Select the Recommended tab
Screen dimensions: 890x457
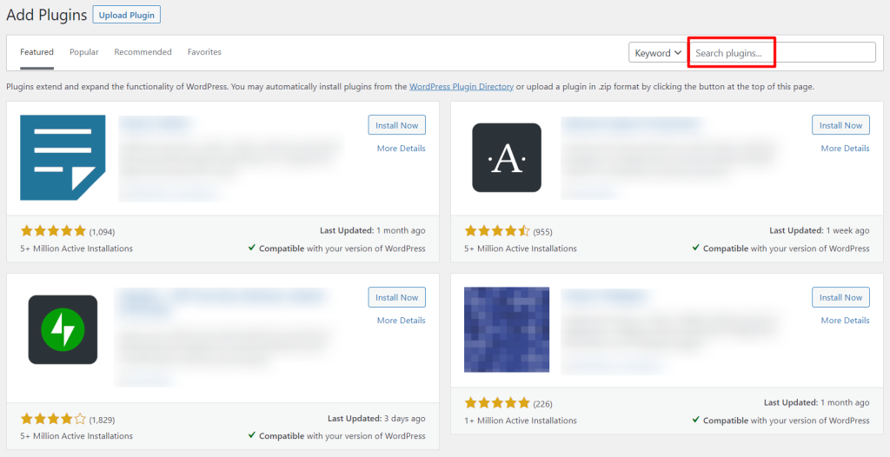tap(143, 51)
